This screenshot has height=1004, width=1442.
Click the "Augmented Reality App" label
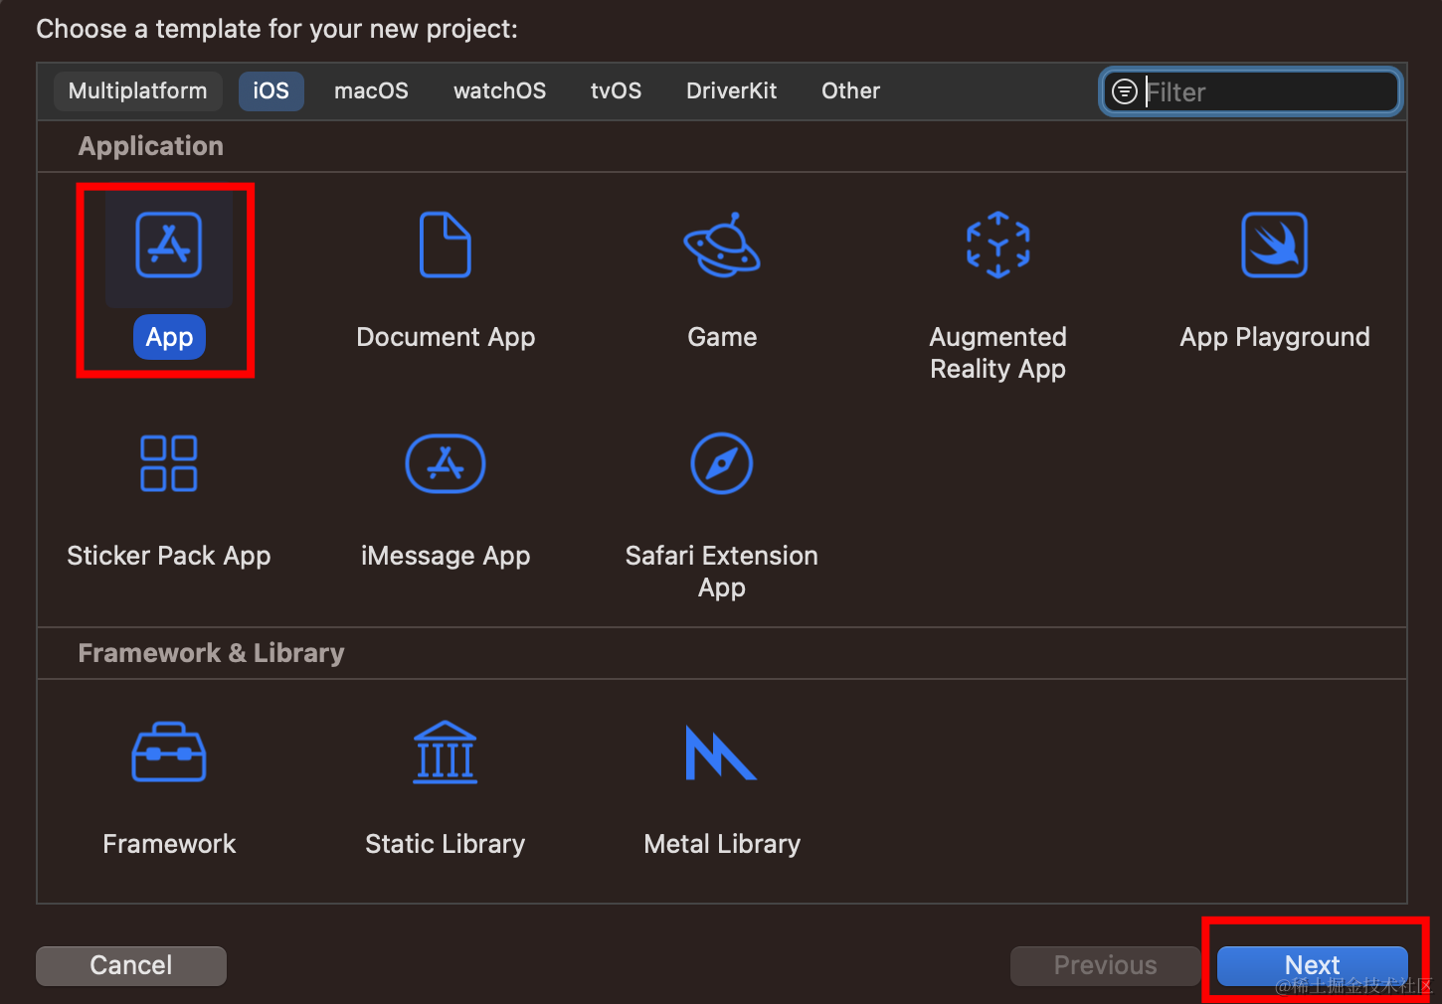998,353
